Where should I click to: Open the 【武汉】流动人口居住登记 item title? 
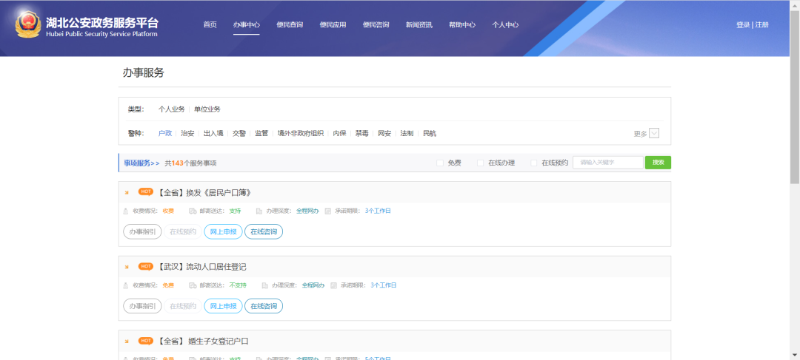[201, 267]
